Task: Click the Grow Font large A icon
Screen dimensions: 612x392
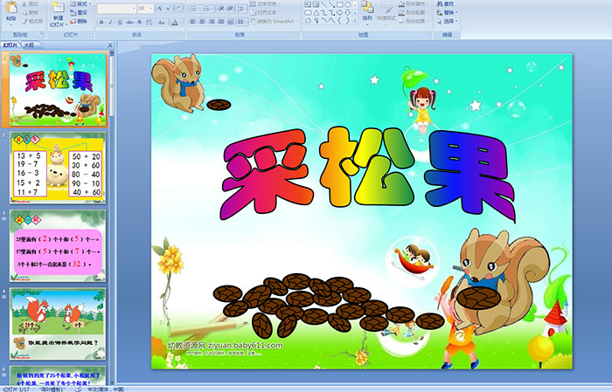Action: point(160,8)
